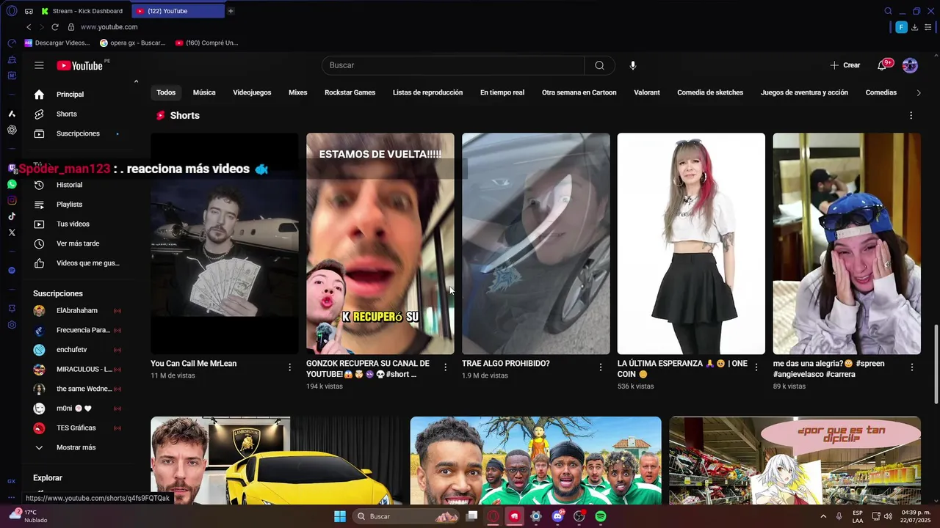
Task: Open options for LA ÚLTIMA ESPERANZA short
Action: (x=756, y=367)
